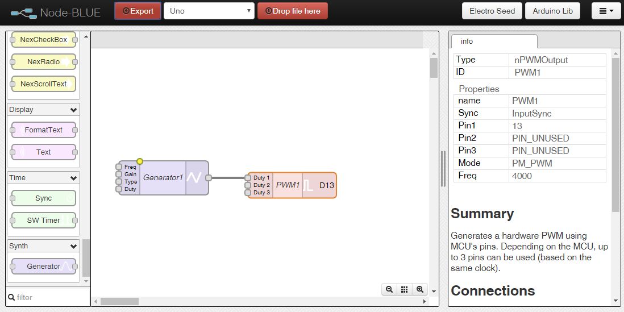624x312 pixels.
Task: Select the Sync palette node
Action: pyautogui.click(x=43, y=198)
